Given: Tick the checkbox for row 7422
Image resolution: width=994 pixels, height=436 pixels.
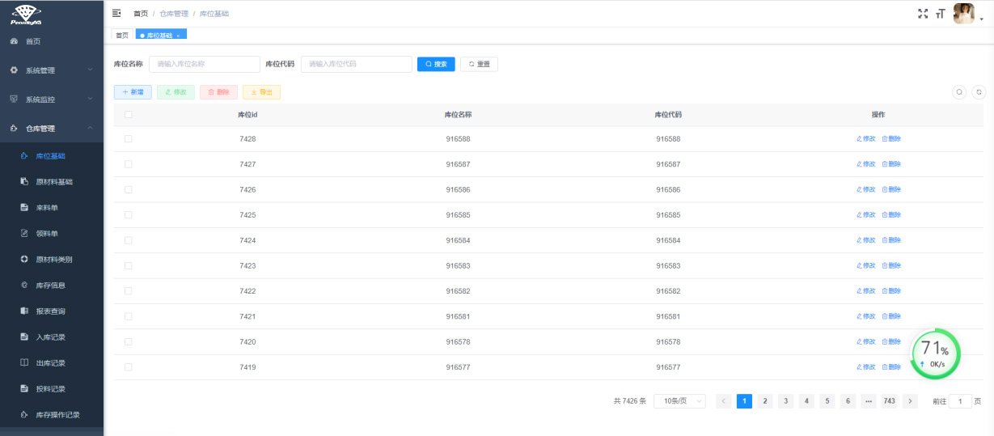Looking at the screenshot, I should coord(128,291).
